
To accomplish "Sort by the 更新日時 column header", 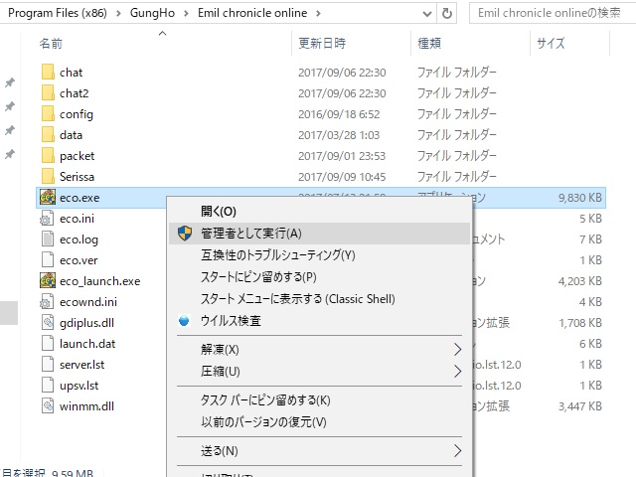I will pyautogui.click(x=322, y=43).
